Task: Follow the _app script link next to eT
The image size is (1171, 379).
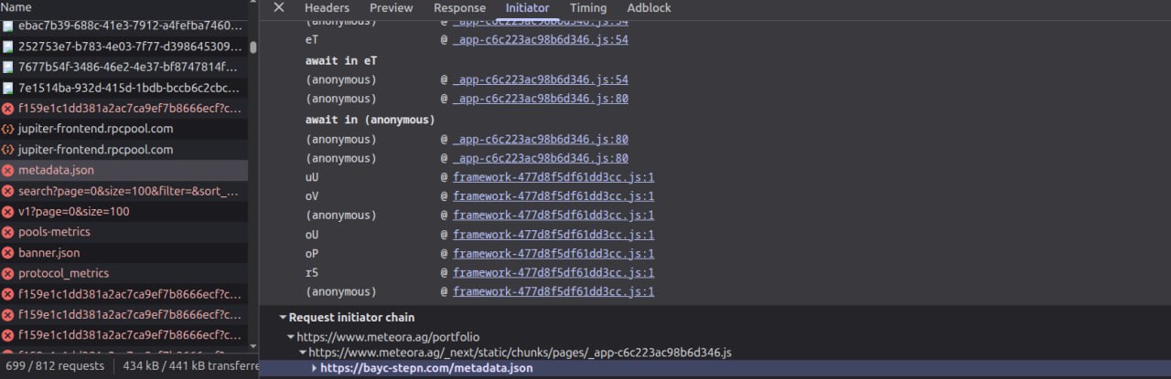Action: (540, 40)
